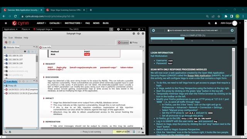Screen dimensions: 247x139
Task: Maximize the Scan Info panel
Action: (x=143, y=47)
